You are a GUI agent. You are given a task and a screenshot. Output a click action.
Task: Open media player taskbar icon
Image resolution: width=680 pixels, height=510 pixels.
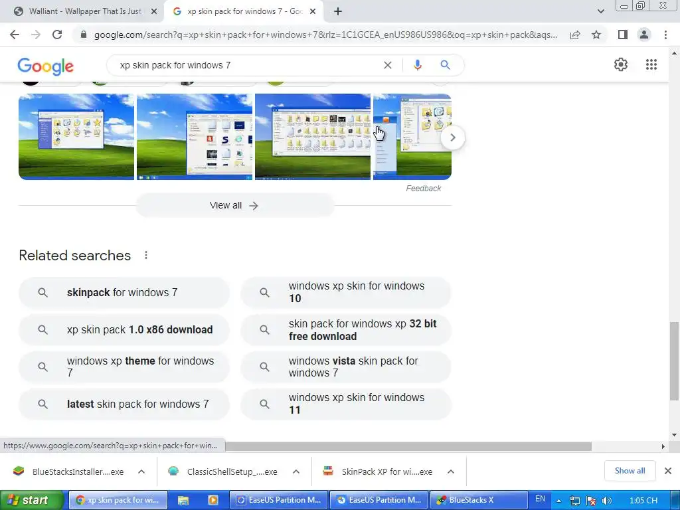tap(213, 501)
